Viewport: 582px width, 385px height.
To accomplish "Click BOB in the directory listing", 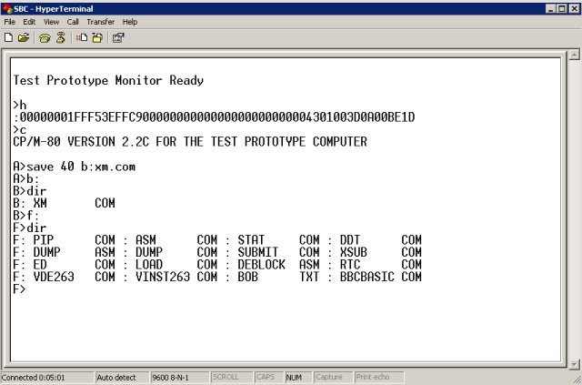I will point(247,277).
